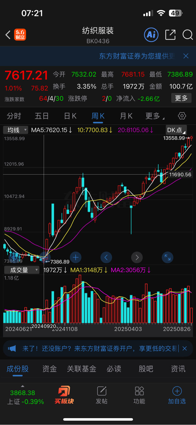Screen dimensions: 196x425
Task: Tap the 发帖 post icon
Action: tap(102, 395)
